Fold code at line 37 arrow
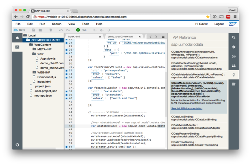251x165 pixels. click(x=74, y=88)
